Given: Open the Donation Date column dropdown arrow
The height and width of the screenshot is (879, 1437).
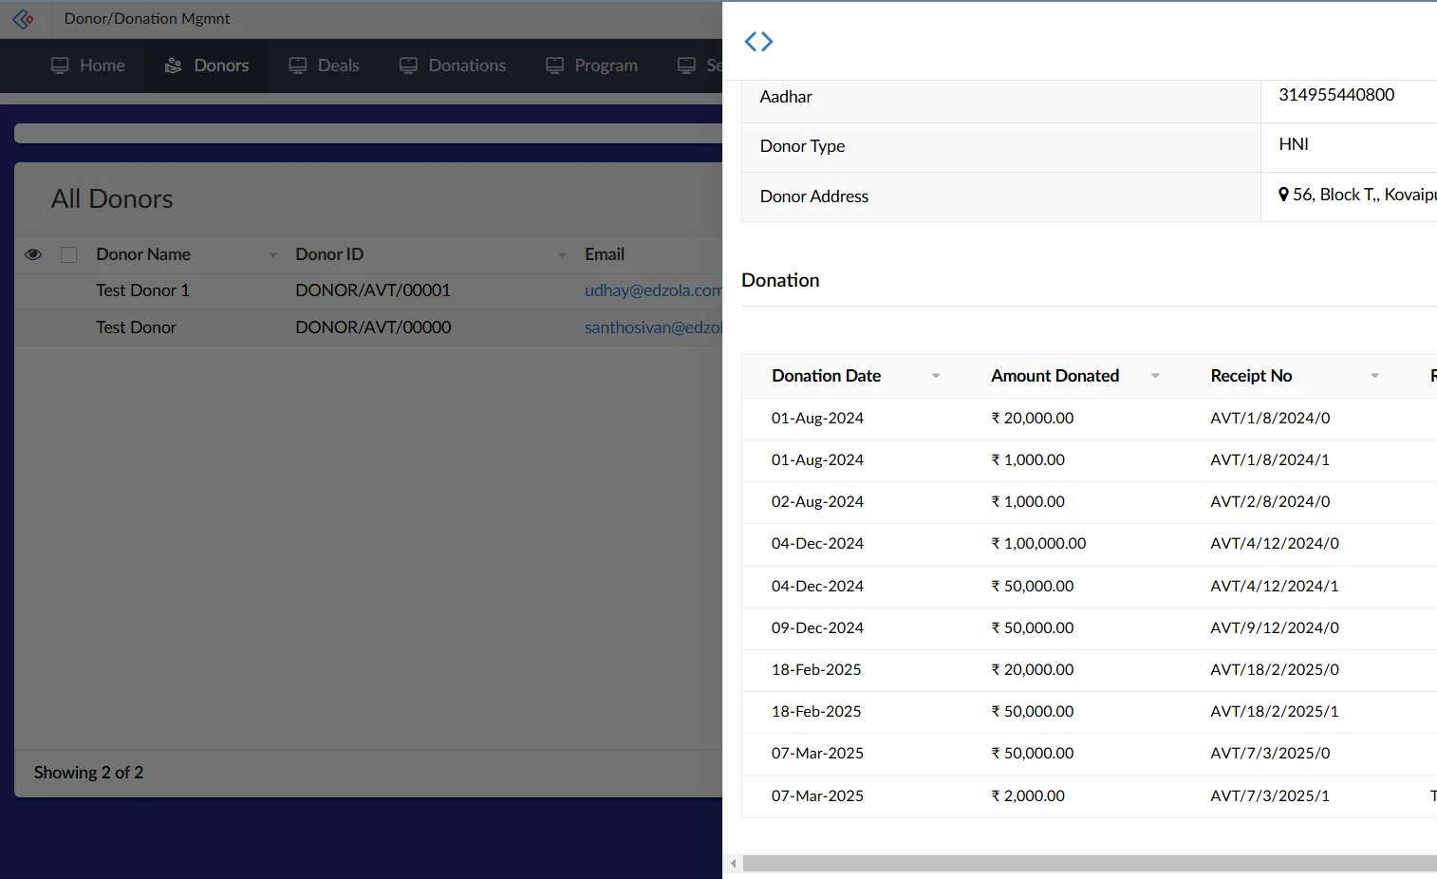Looking at the screenshot, I should [936, 376].
